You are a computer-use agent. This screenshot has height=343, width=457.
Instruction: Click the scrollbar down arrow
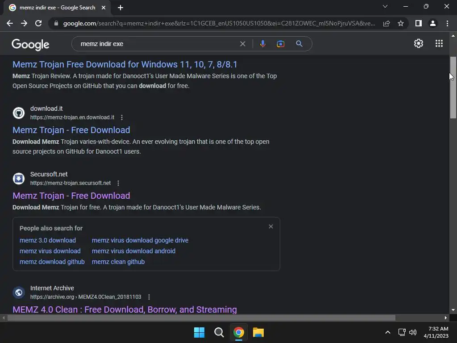(453, 310)
